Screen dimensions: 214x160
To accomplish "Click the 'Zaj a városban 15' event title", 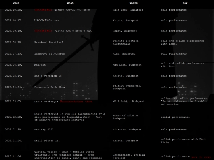I will tap(48, 76).
